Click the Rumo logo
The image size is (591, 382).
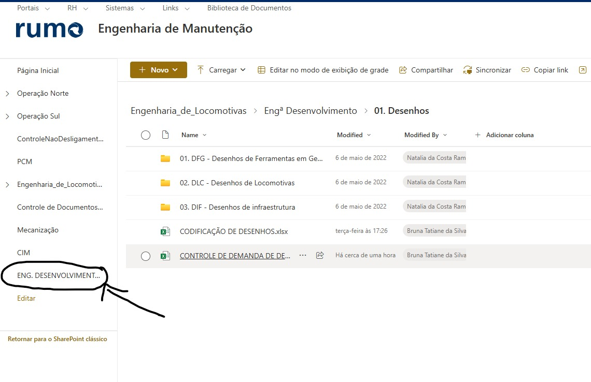[x=49, y=30]
